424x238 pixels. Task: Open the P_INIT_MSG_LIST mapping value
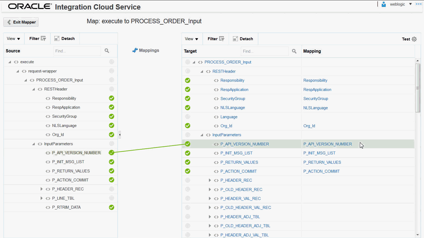(319, 153)
